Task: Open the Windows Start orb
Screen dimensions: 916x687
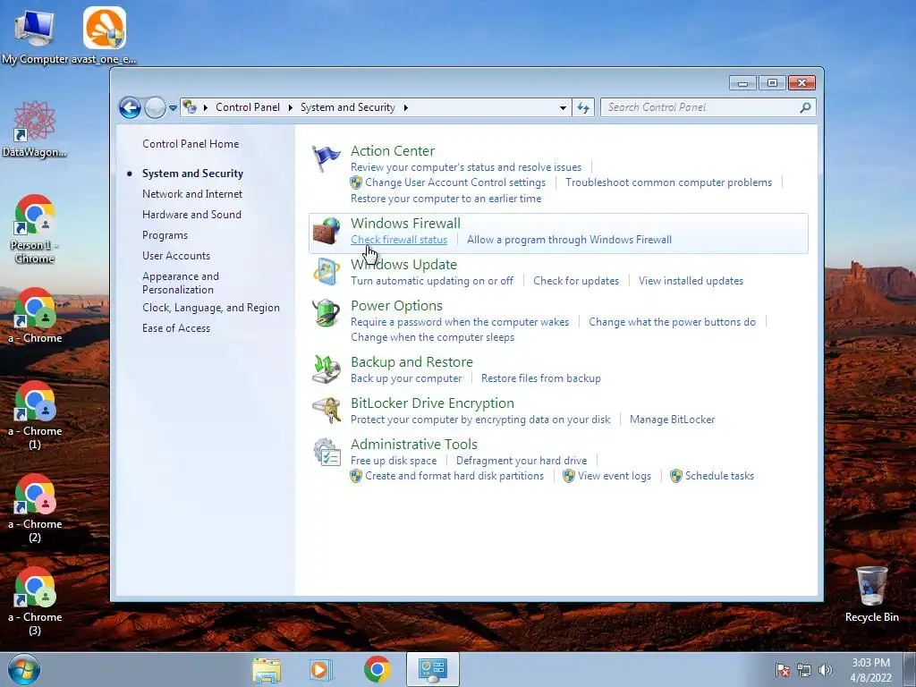Action: click(x=24, y=669)
